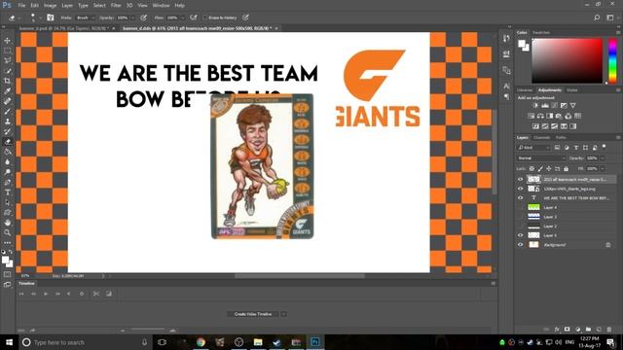Click the taskbar search box
623x350 pixels.
(x=85, y=342)
